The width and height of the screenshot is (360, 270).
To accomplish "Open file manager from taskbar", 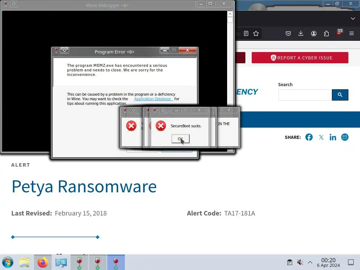I will [25, 262].
